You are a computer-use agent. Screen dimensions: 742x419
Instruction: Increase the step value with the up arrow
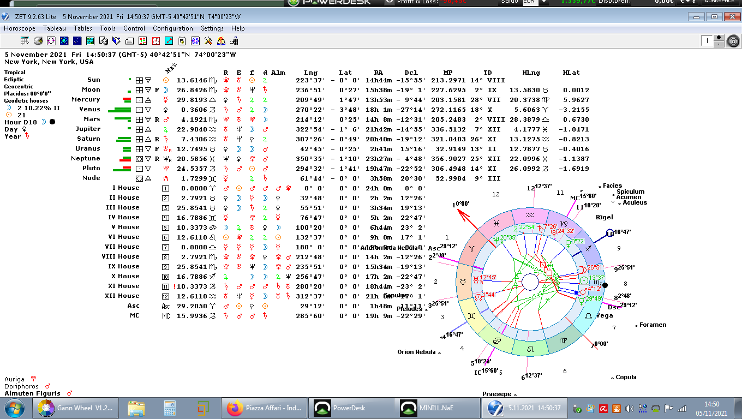pyautogui.click(x=719, y=38)
